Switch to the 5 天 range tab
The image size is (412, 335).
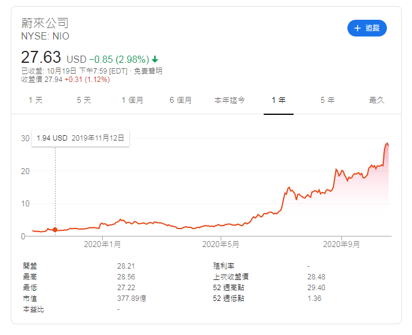coord(84,100)
